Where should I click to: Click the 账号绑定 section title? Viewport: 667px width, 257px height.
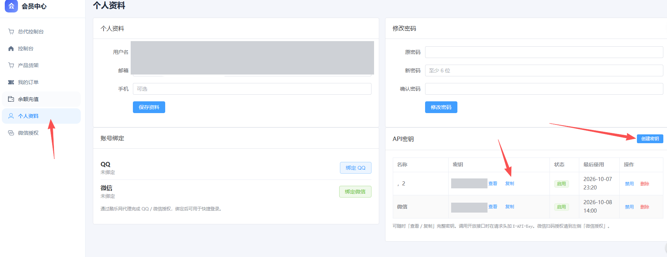tap(112, 138)
